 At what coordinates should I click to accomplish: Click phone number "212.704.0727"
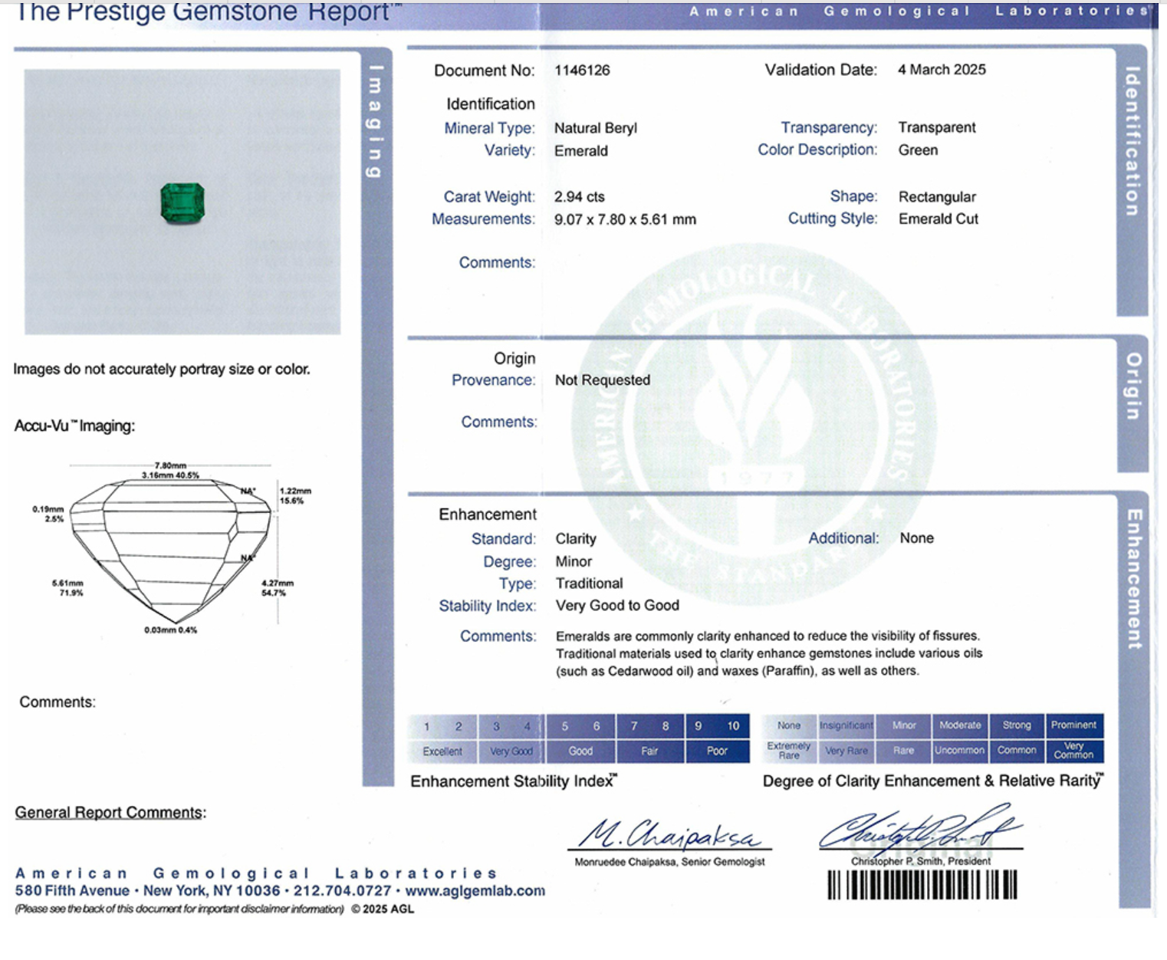click(x=342, y=891)
